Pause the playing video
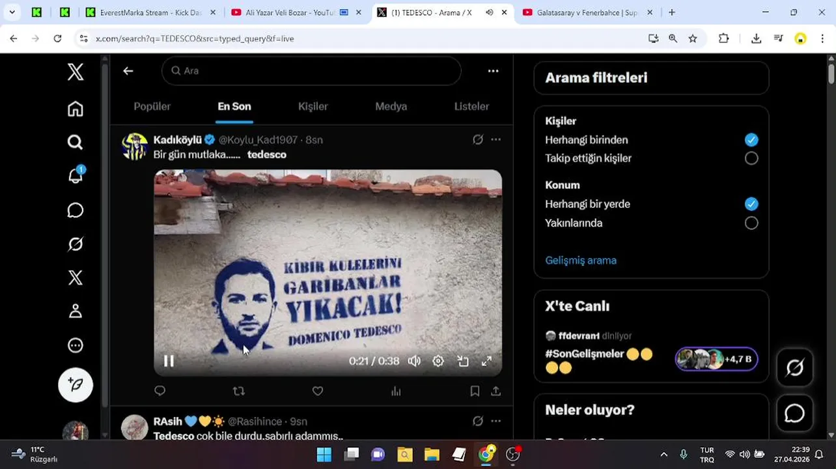836x469 pixels. click(169, 361)
